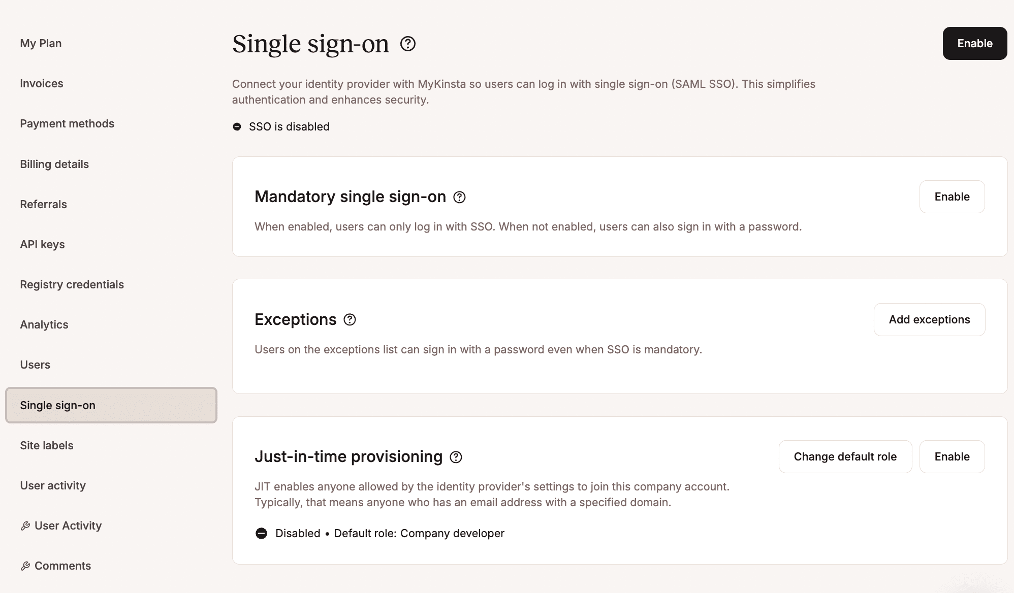Open Site labels settings
The width and height of the screenshot is (1014, 593).
(x=47, y=445)
